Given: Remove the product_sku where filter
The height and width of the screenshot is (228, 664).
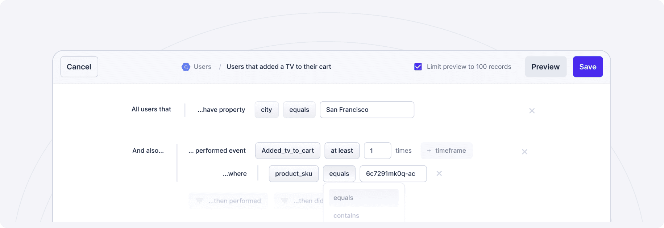Looking at the screenshot, I should tap(439, 174).
